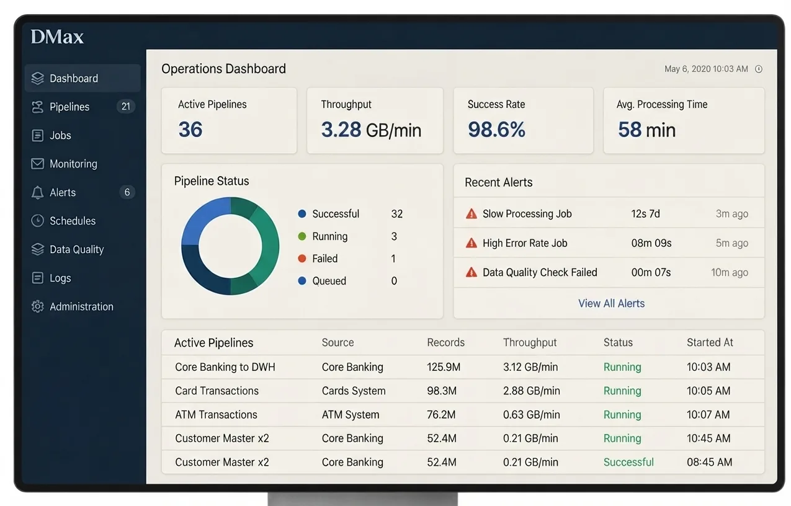Open the Core Banking to DWH pipeline

(x=463, y=367)
